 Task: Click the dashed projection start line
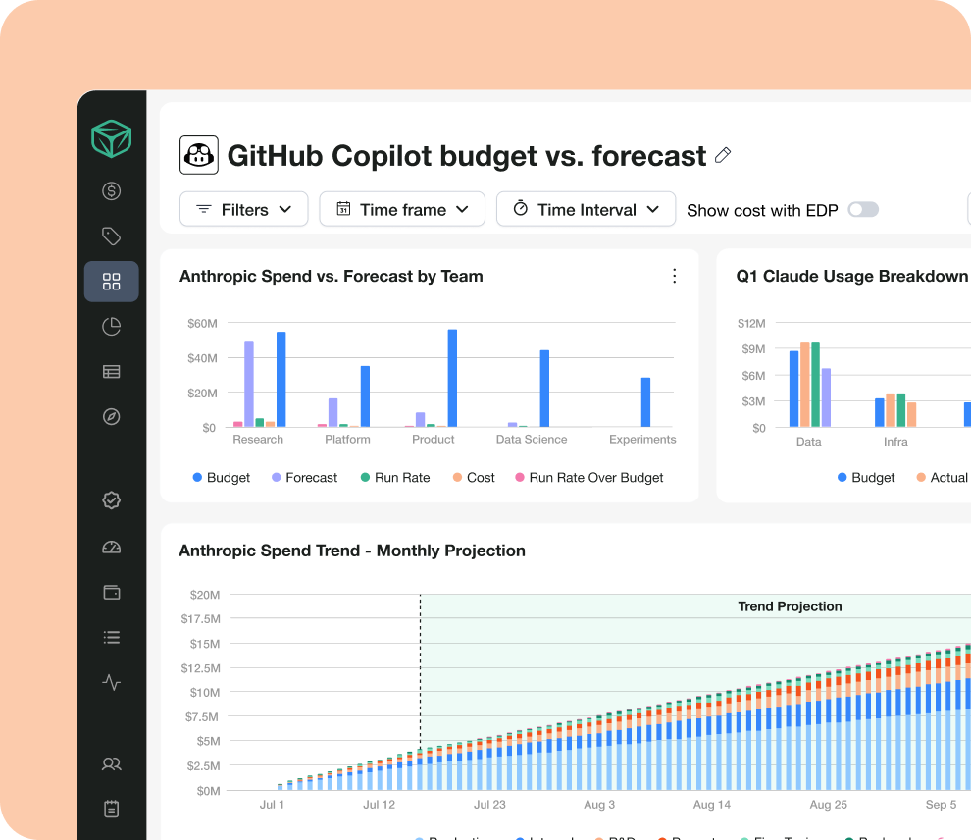pos(421,672)
